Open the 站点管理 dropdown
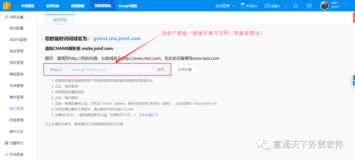Image resolution: width=355 pixels, height=160 pixels. pyautogui.click(x=225, y=6)
